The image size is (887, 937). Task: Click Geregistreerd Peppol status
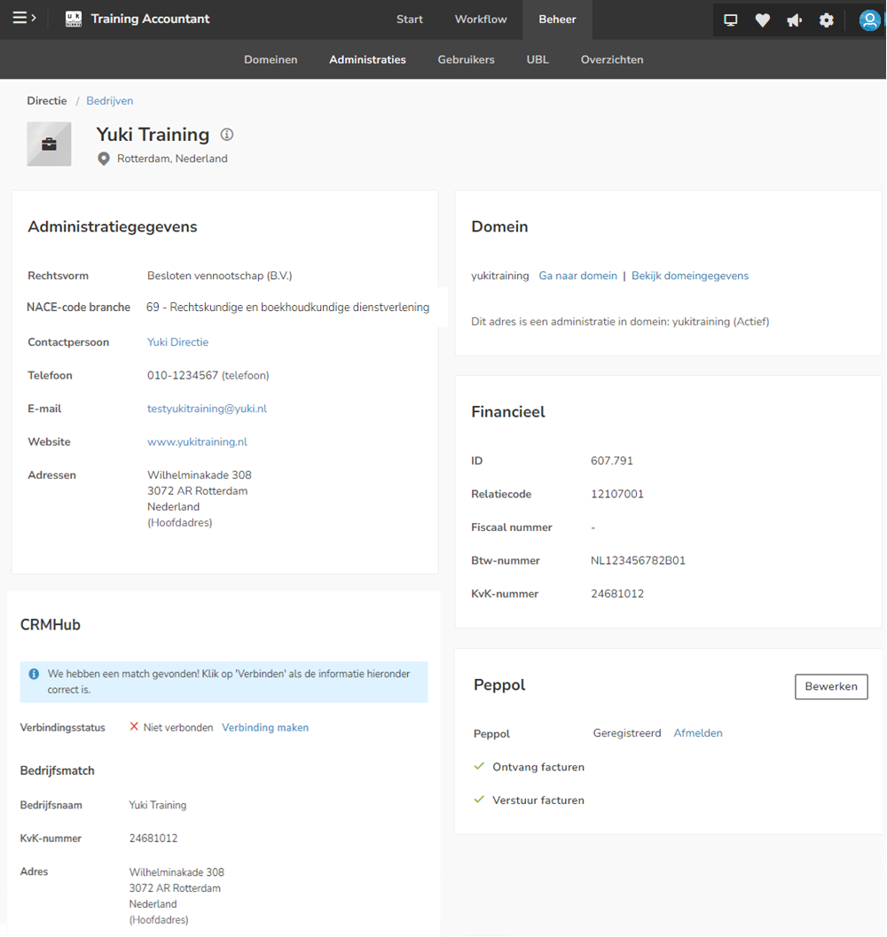[x=627, y=732]
